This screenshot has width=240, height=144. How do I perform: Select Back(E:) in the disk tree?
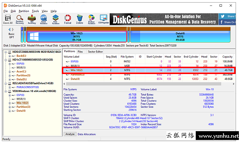(21, 56)
